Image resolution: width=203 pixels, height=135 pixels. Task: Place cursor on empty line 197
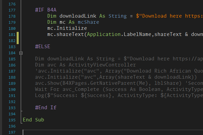click(x=113, y=132)
